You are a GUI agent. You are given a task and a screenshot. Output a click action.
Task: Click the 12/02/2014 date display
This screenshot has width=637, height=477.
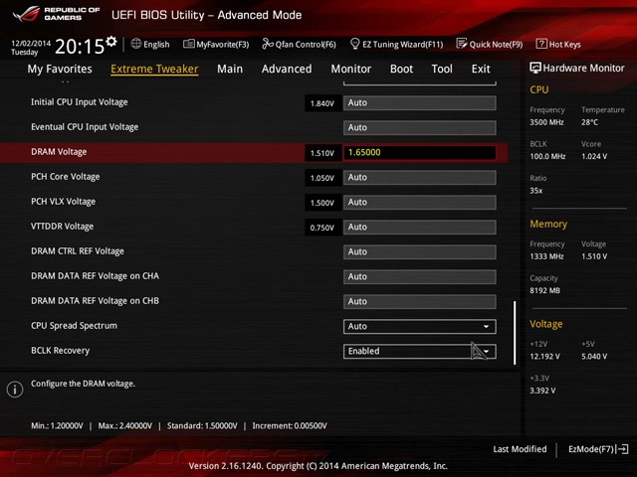31,43
